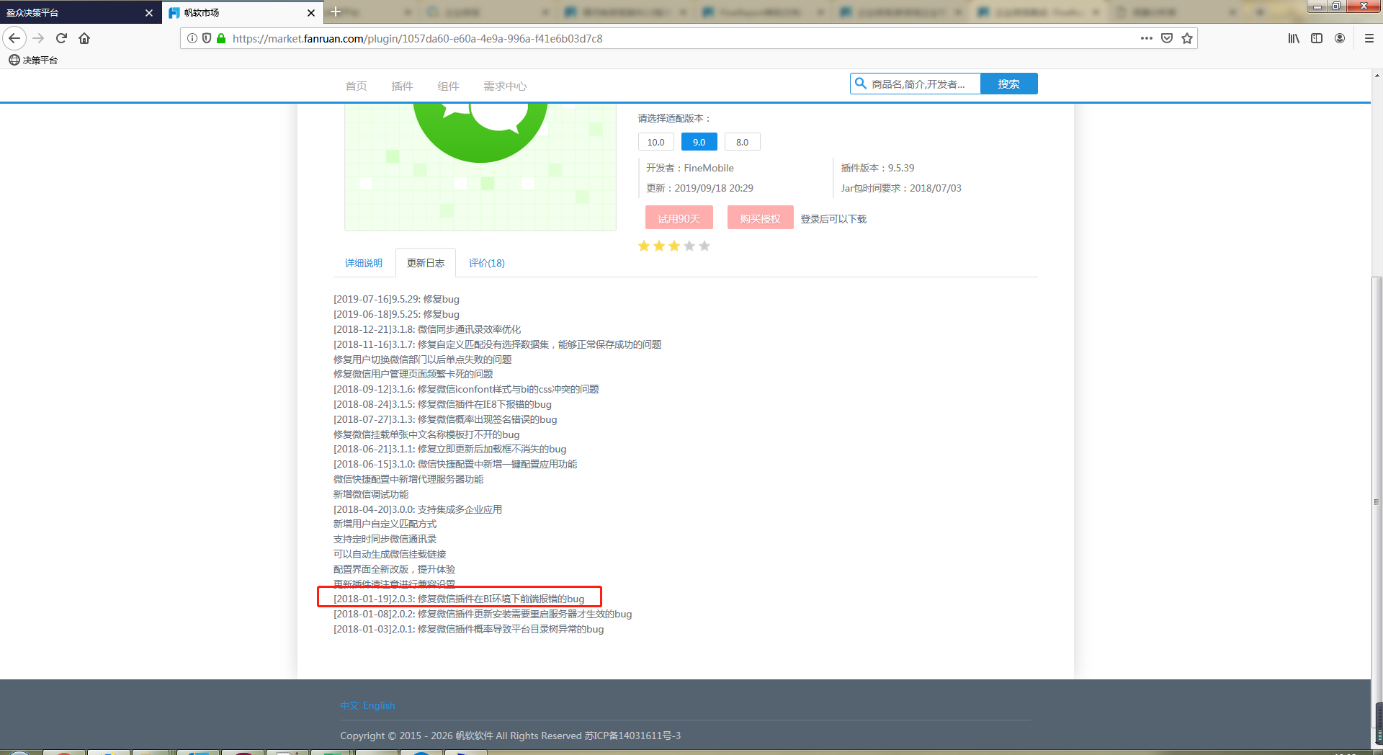Open a new browser tab

coord(336,12)
